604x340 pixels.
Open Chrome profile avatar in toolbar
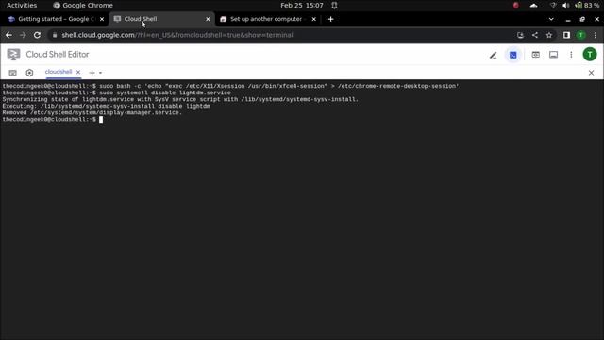pos(581,35)
